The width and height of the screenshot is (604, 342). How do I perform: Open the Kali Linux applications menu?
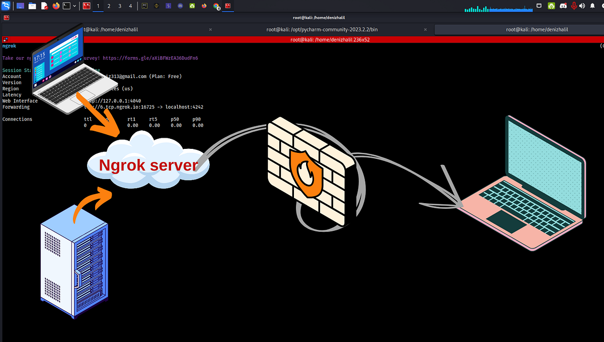pos(6,6)
